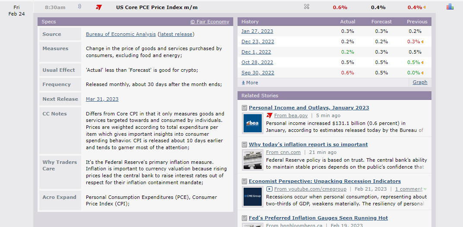
Task: Click the Related Stories header
Action: pos(334,96)
